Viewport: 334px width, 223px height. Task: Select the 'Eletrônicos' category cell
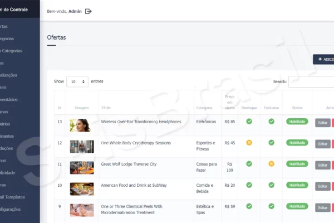206,122
